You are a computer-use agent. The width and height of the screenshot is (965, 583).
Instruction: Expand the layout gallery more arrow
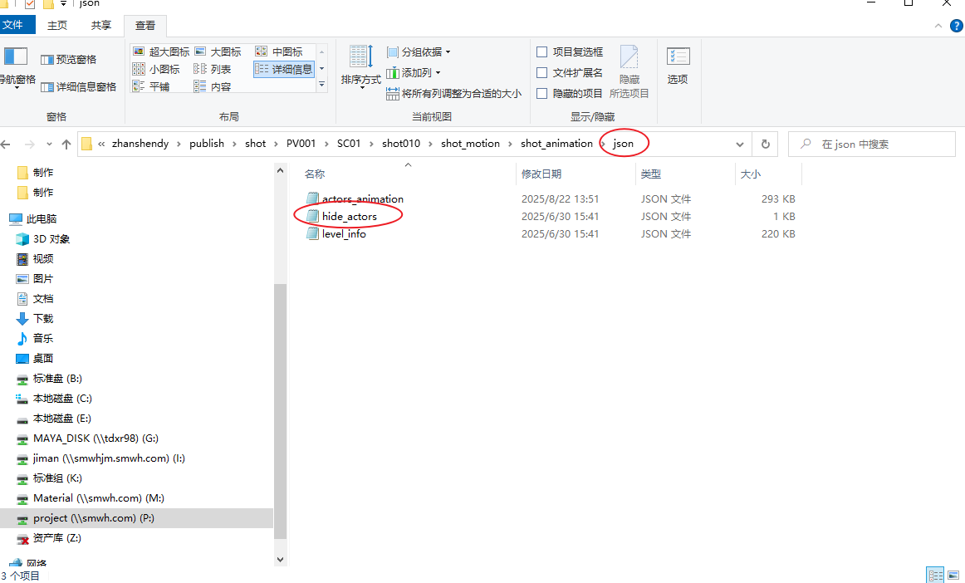coord(322,85)
